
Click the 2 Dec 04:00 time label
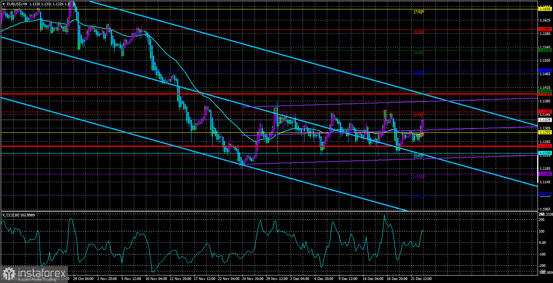(300, 279)
